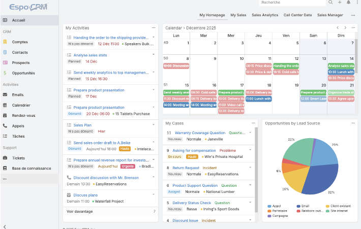Open 11:00 Lunch with calendar event
This screenshot has width=361, height=229.
point(259,99)
